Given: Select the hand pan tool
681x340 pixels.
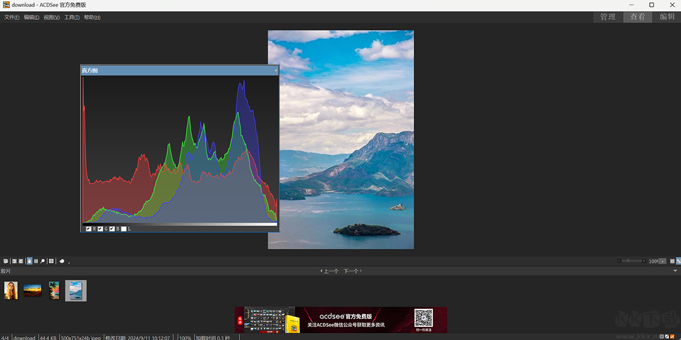Looking at the screenshot, I should point(30,261).
